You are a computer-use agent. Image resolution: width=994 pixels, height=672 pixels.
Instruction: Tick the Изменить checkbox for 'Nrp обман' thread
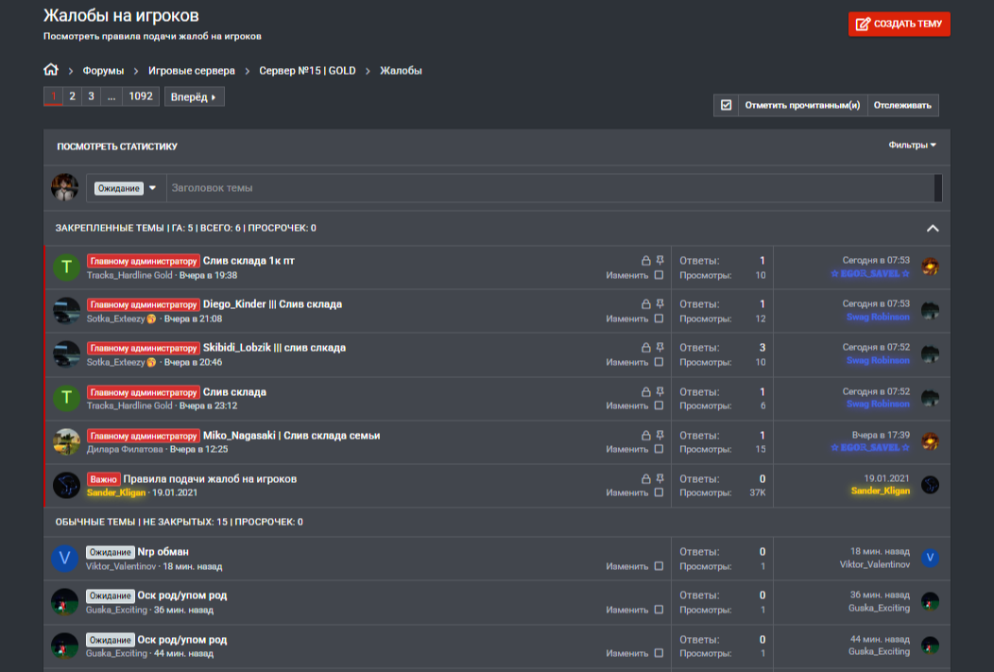tap(659, 566)
